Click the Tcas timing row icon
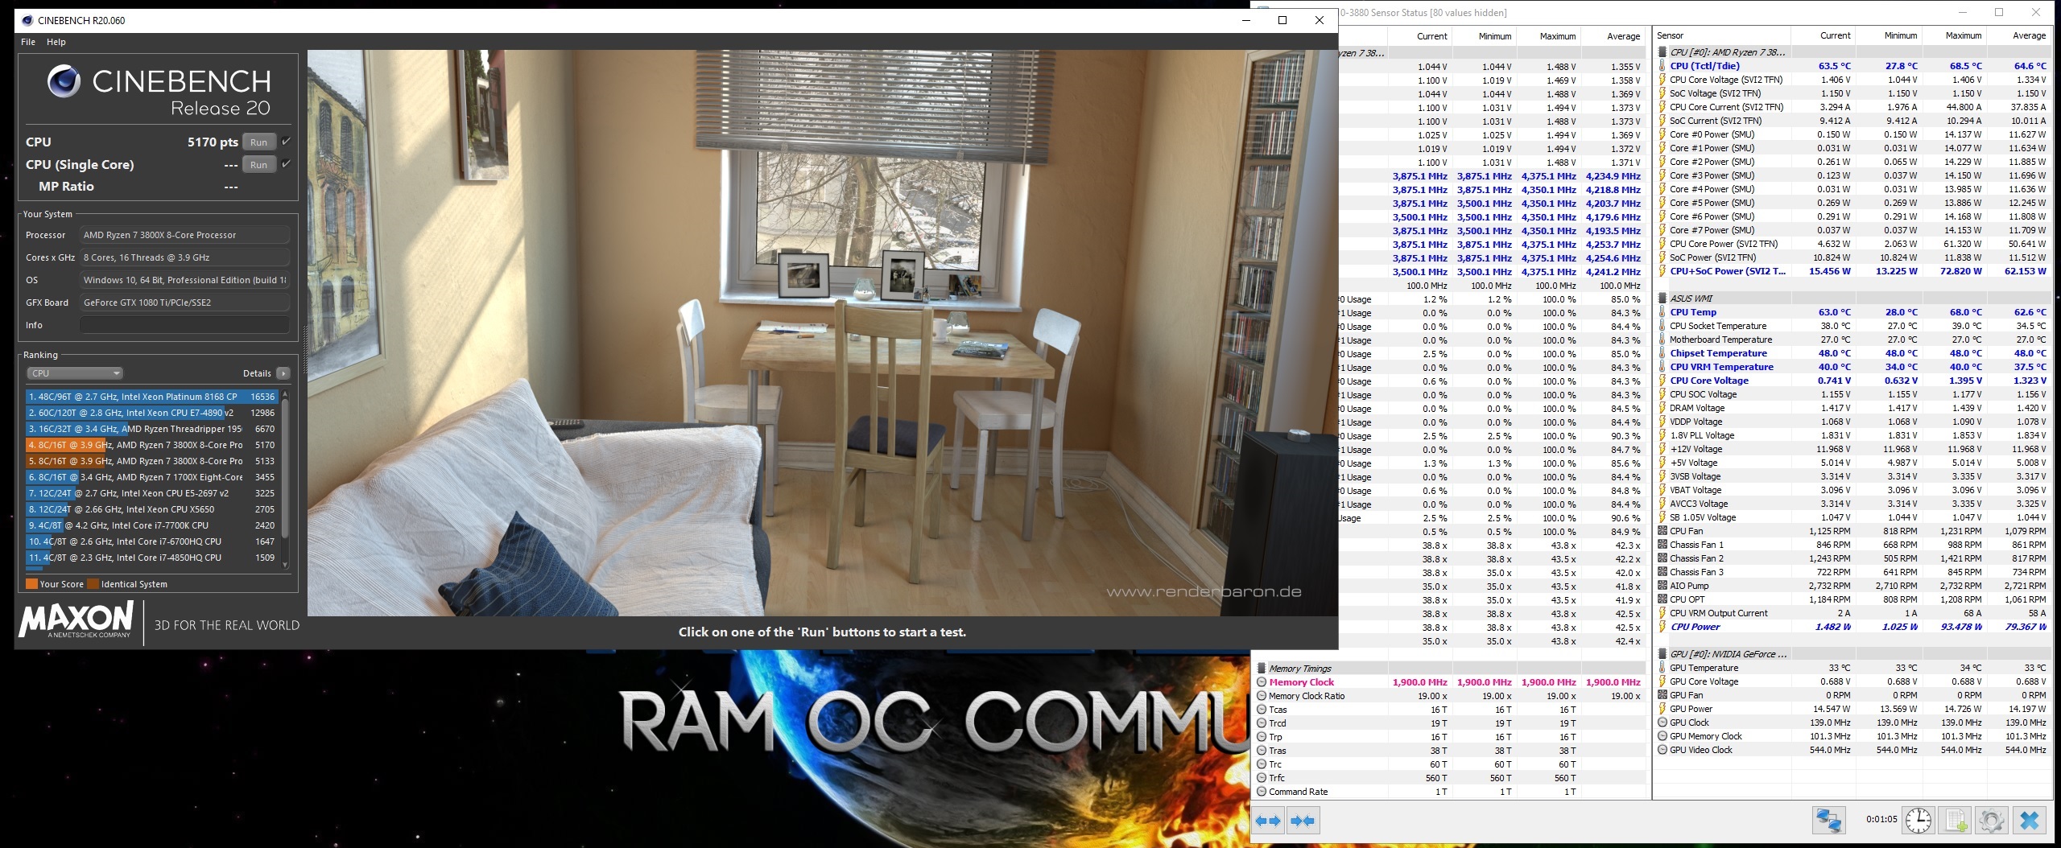 coord(1262,710)
